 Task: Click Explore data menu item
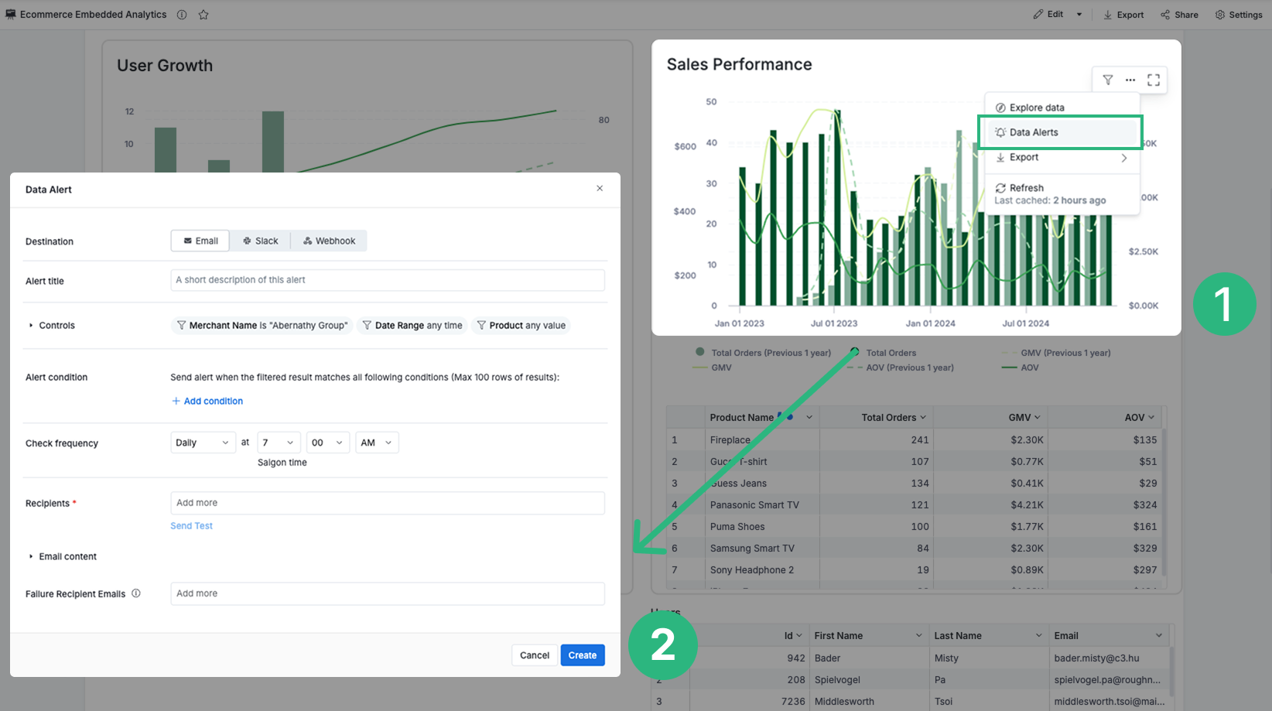coord(1036,108)
